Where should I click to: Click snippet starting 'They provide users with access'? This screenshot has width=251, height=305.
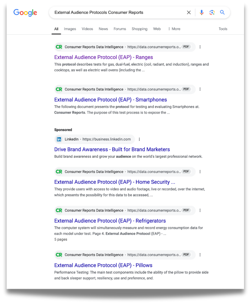[130, 192]
